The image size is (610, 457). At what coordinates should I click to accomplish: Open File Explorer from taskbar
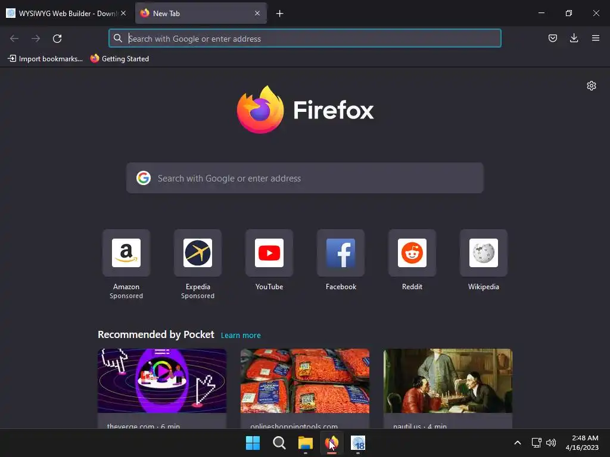coord(306,443)
